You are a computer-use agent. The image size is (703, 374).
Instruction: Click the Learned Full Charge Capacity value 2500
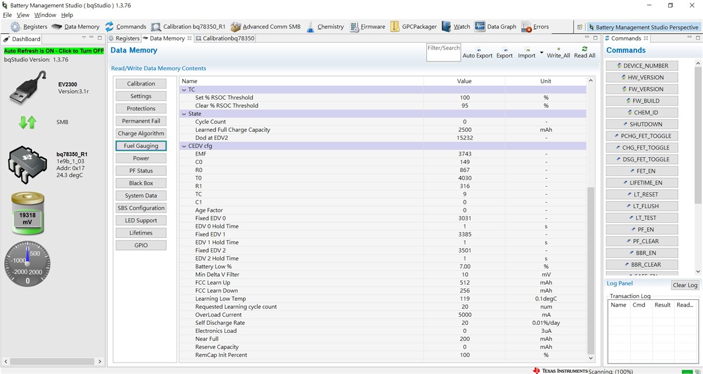(465, 130)
